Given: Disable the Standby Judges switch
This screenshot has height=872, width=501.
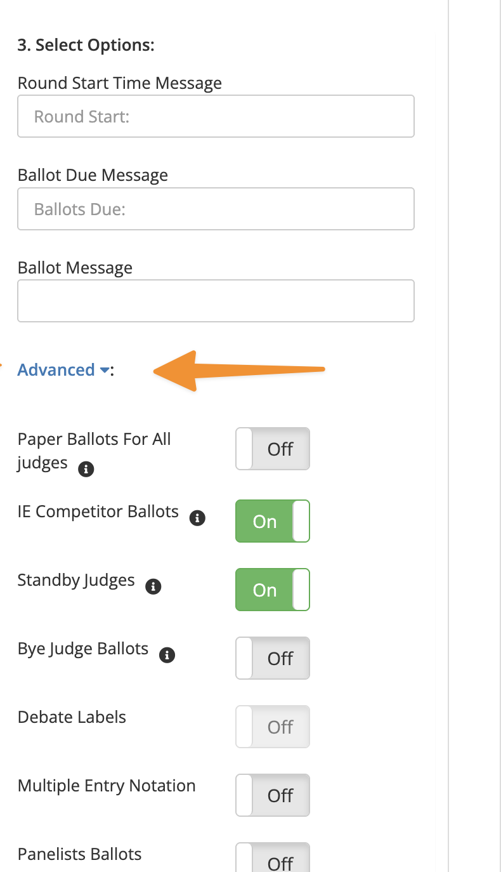Looking at the screenshot, I should (273, 590).
